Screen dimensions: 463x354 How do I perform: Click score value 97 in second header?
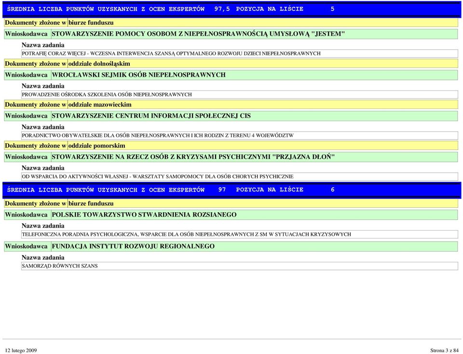coord(222,190)
